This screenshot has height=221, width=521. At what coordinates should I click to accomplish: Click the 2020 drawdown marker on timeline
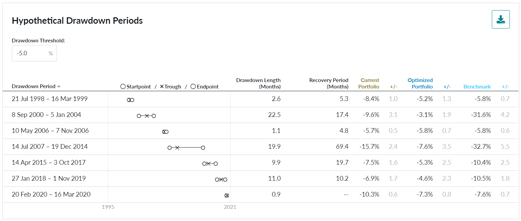(227, 196)
